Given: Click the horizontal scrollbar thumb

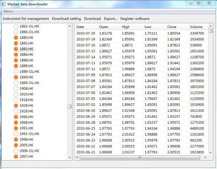Looking at the screenshot, I should coord(140,157).
